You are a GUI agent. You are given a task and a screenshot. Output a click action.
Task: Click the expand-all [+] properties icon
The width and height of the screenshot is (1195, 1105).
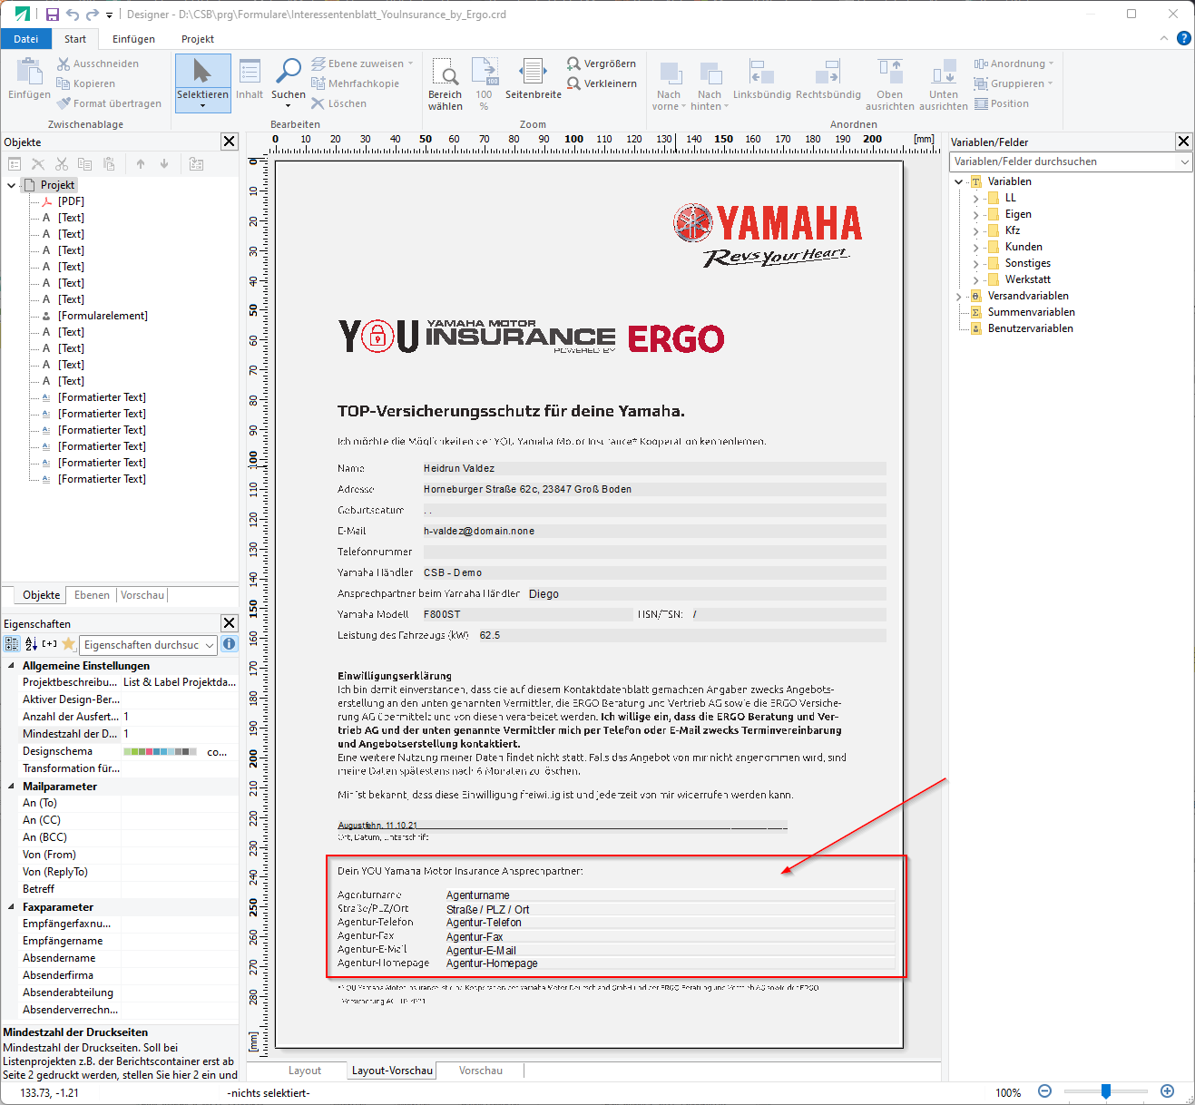click(50, 644)
